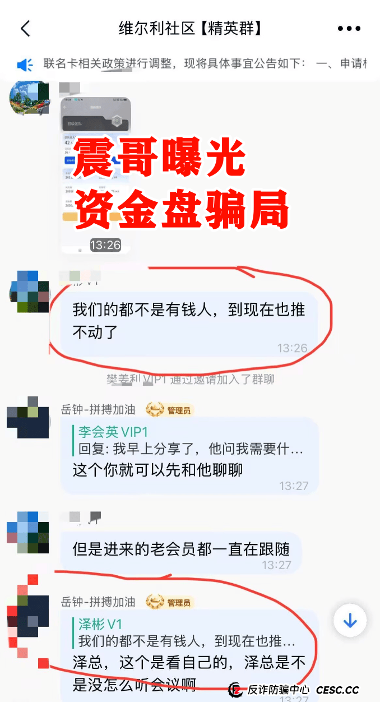Screen dimensions: 380x702
Task: Tap sender name 岳钟-拼搏加油 above 李会英 quote
Action: [98, 410]
